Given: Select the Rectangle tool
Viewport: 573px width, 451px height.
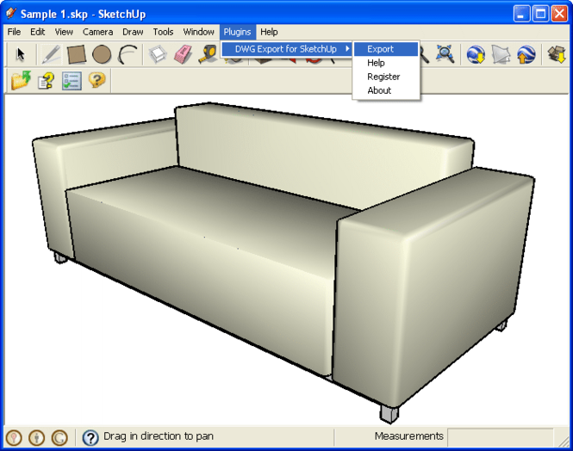Looking at the screenshot, I should click(77, 55).
